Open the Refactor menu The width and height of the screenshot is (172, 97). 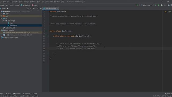[33, 2]
